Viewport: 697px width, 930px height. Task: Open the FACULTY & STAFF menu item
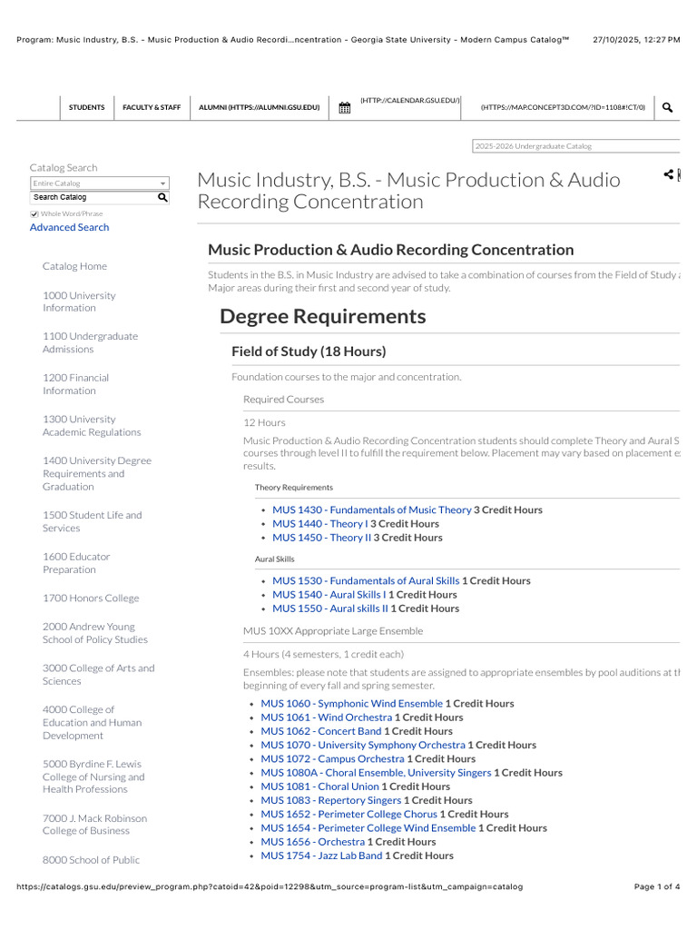tap(152, 107)
